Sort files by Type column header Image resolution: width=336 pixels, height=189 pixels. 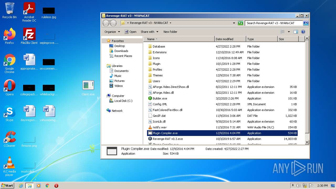[261, 39]
